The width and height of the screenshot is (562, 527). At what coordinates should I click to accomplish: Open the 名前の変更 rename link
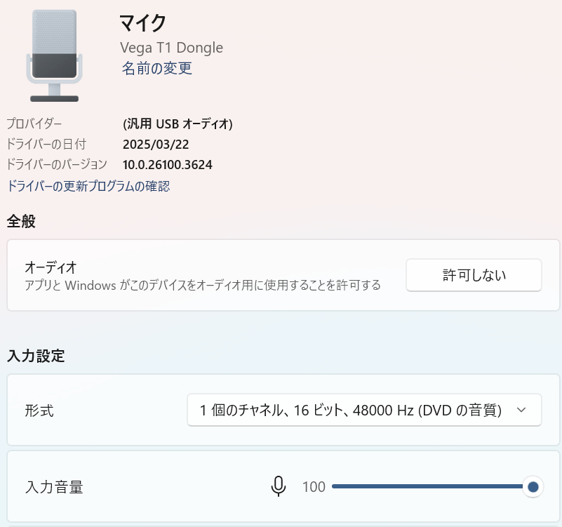coord(156,68)
